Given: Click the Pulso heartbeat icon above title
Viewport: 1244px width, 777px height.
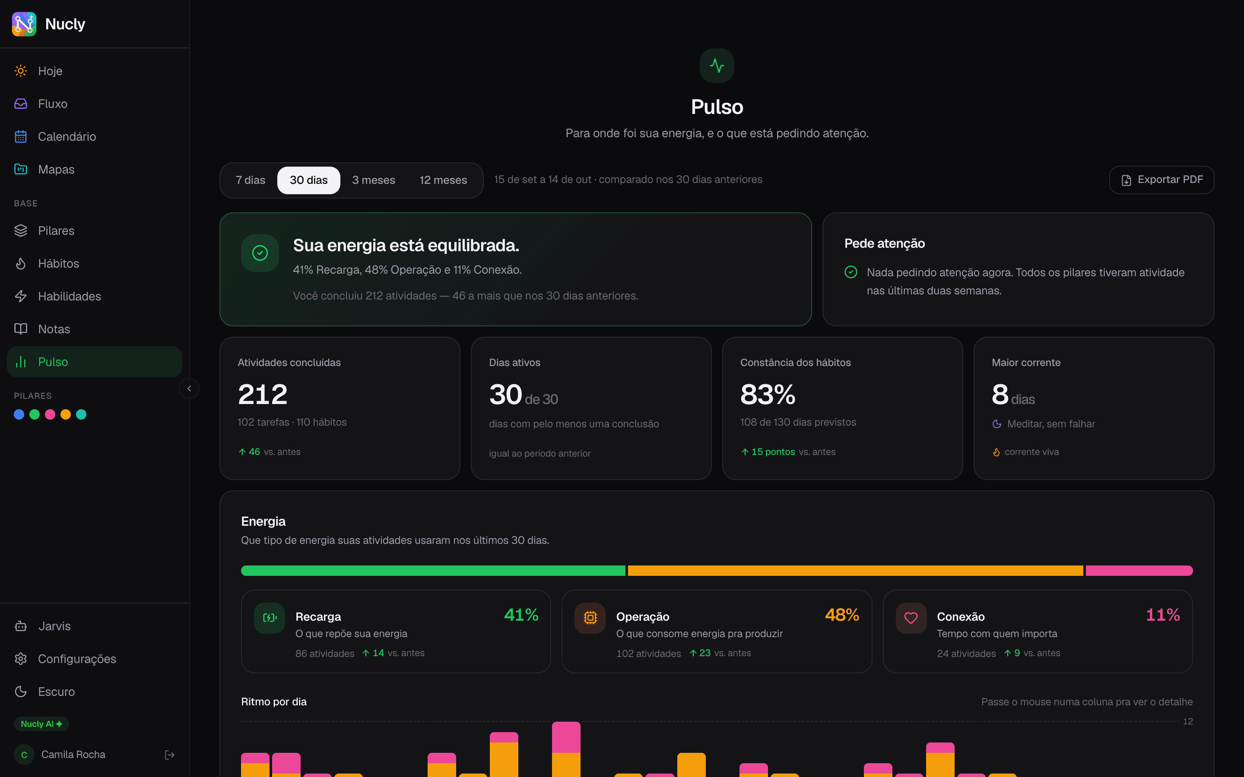Looking at the screenshot, I should [717, 66].
